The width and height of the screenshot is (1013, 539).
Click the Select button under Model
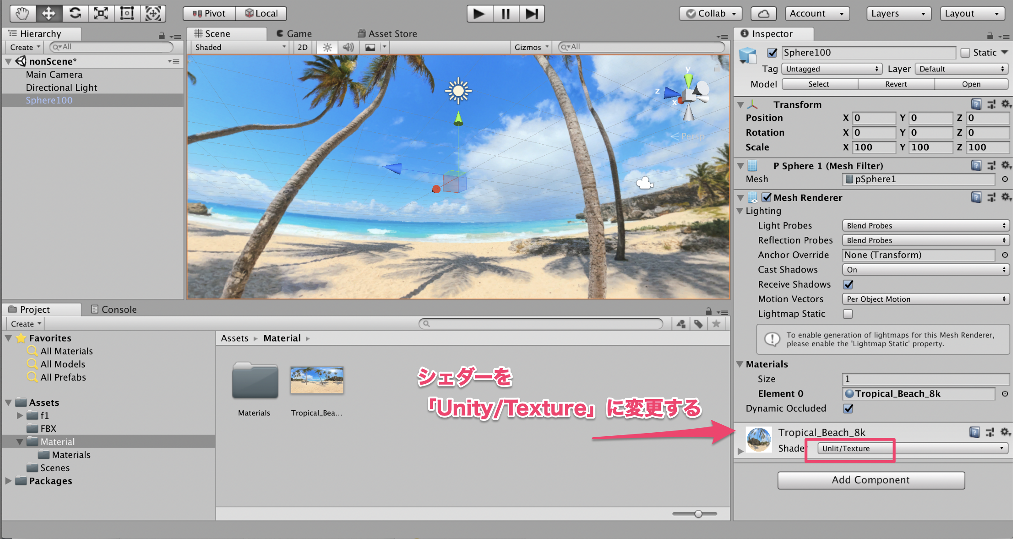point(819,84)
